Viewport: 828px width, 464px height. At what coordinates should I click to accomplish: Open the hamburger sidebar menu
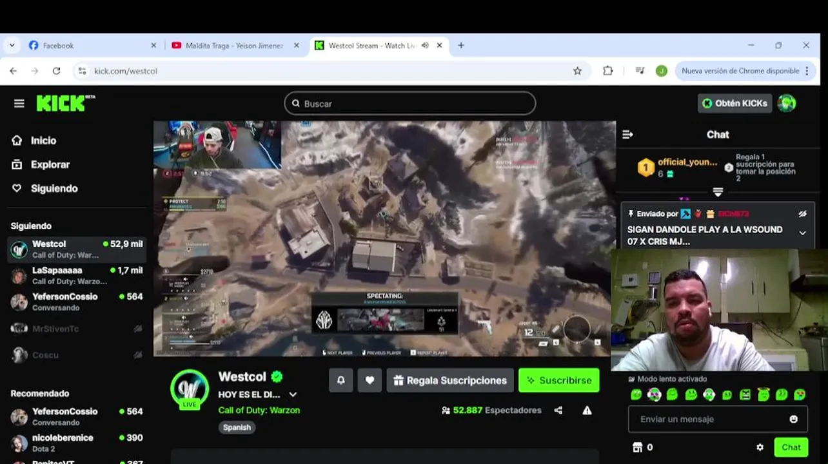point(19,104)
